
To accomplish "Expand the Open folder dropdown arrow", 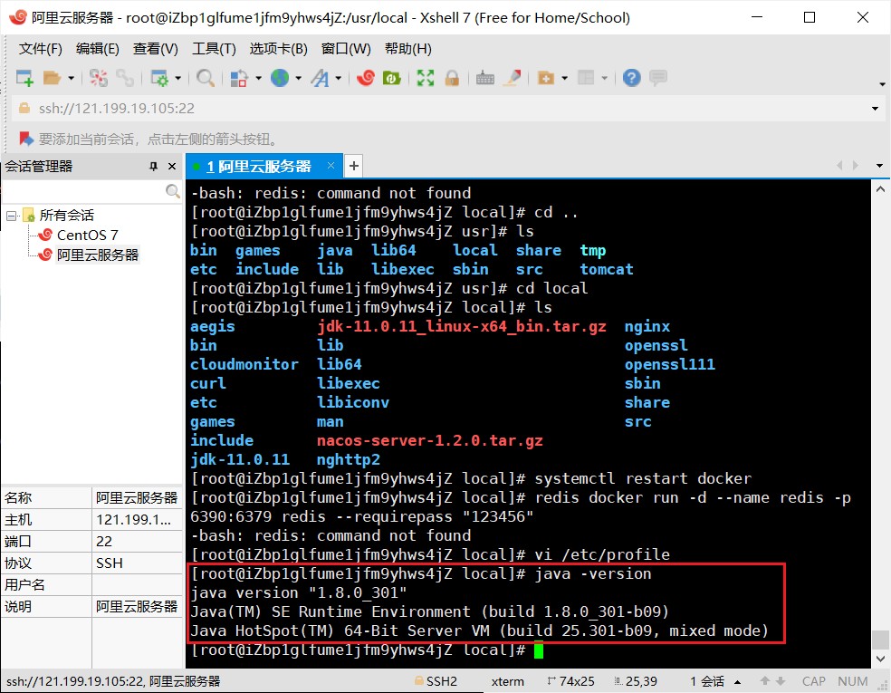I will (x=71, y=78).
